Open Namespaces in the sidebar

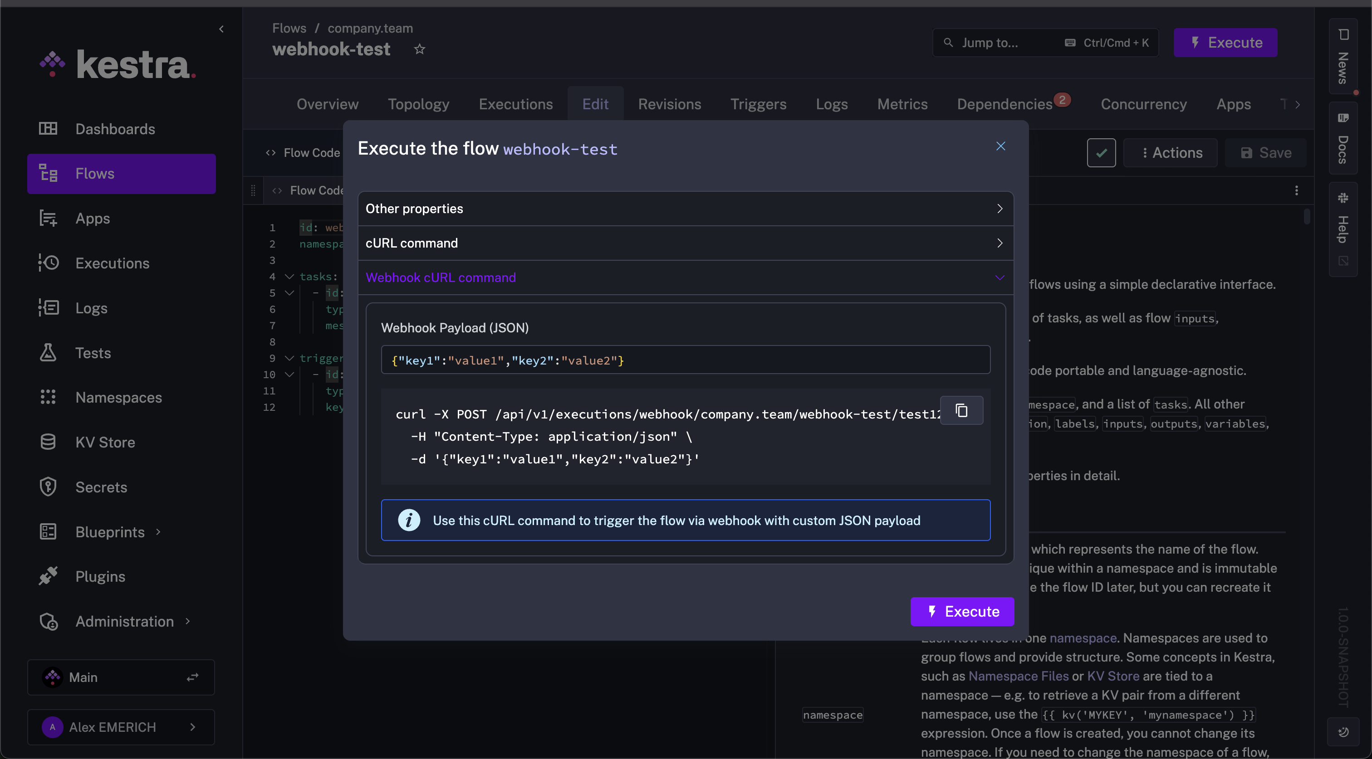tap(122, 397)
